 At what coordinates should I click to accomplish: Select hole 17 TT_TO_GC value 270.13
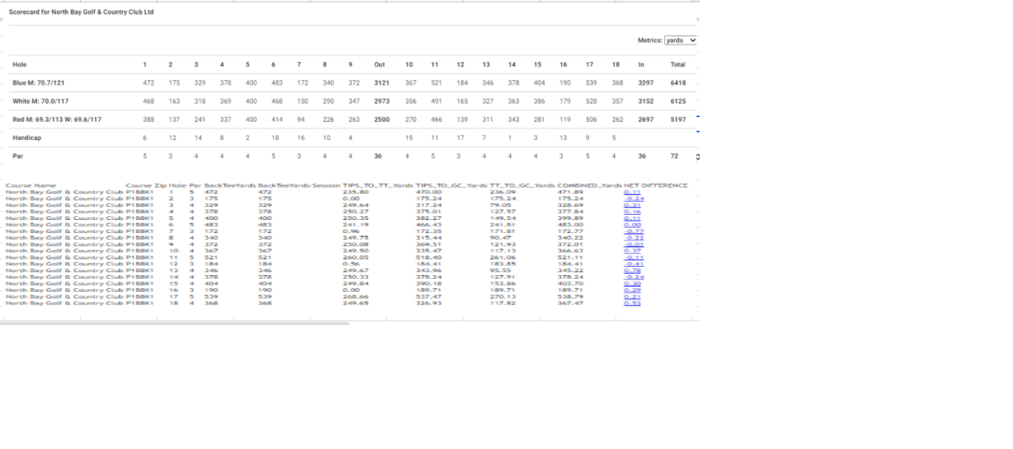pos(501,296)
